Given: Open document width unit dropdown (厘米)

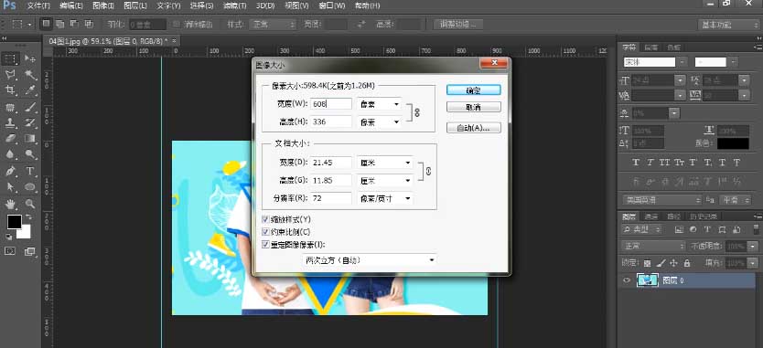Looking at the screenshot, I should pos(385,163).
